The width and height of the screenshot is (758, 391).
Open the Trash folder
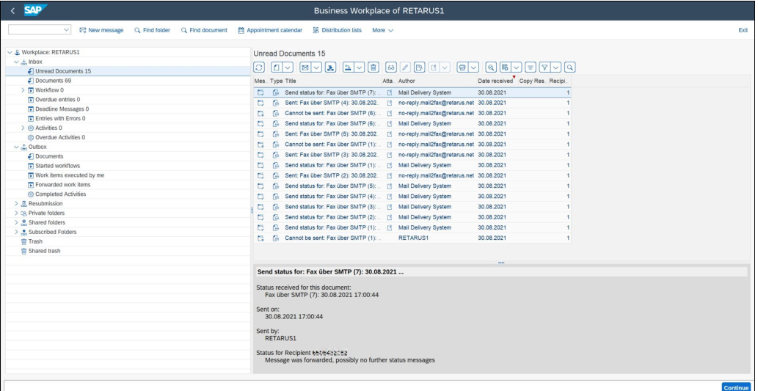point(35,241)
